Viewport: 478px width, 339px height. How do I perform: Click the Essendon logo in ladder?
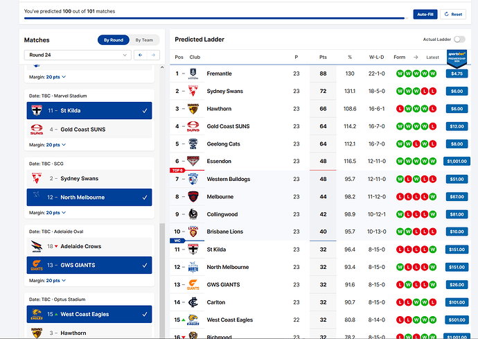pos(193,161)
